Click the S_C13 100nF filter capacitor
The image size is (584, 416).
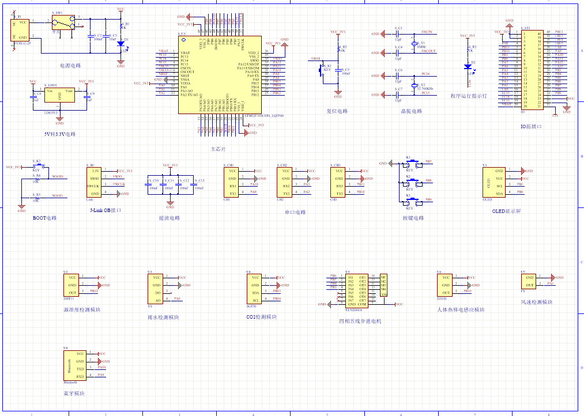pyautogui.click(x=193, y=184)
